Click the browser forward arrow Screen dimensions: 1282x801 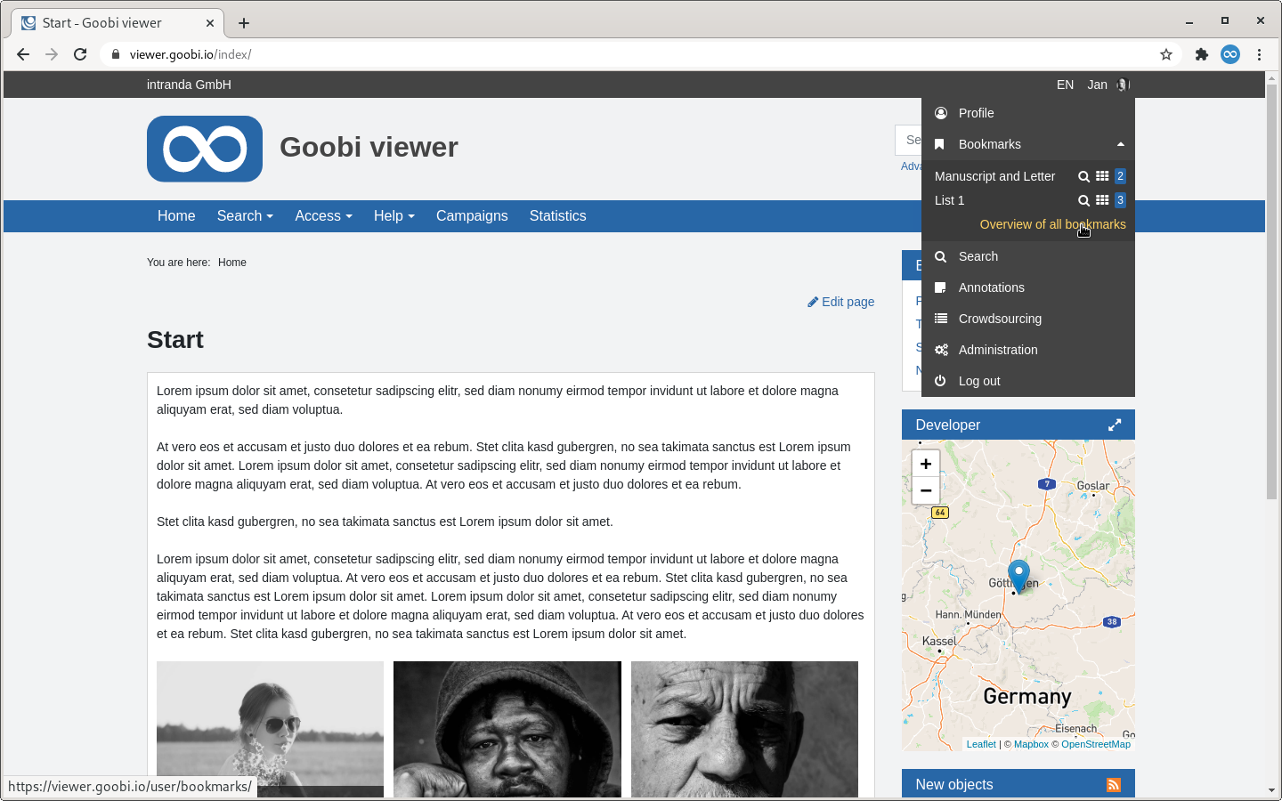click(52, 54)
